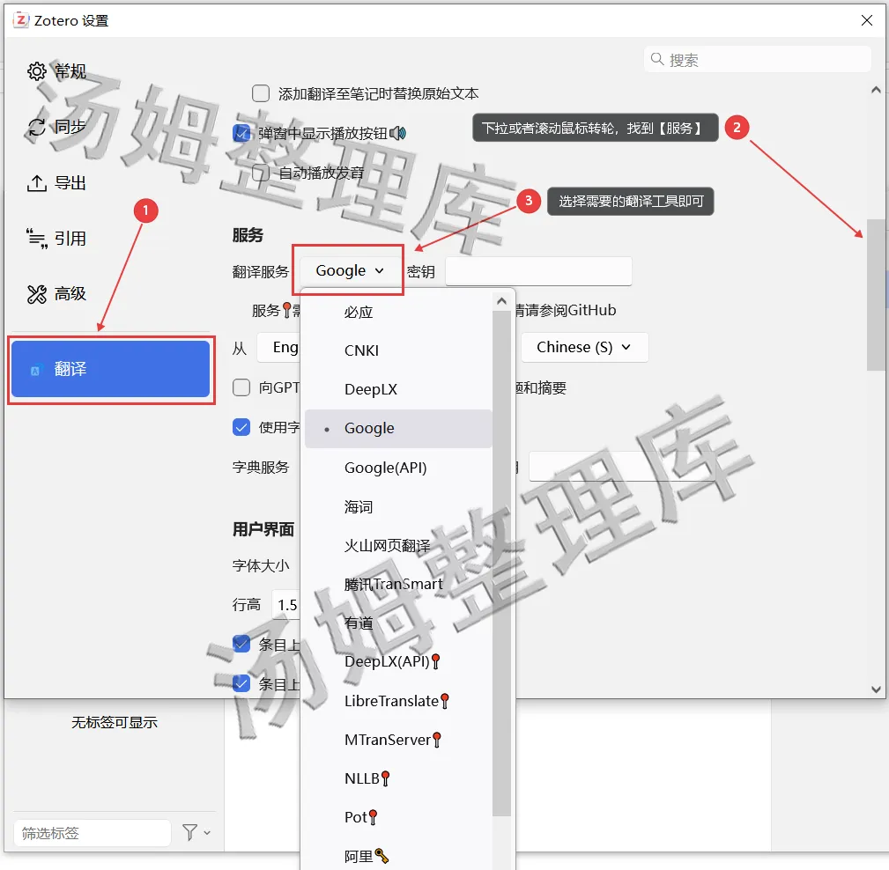Screen dimensions: 889x870
Task: Choose DeepLX(API) from the service list
Action: point(398,661)
